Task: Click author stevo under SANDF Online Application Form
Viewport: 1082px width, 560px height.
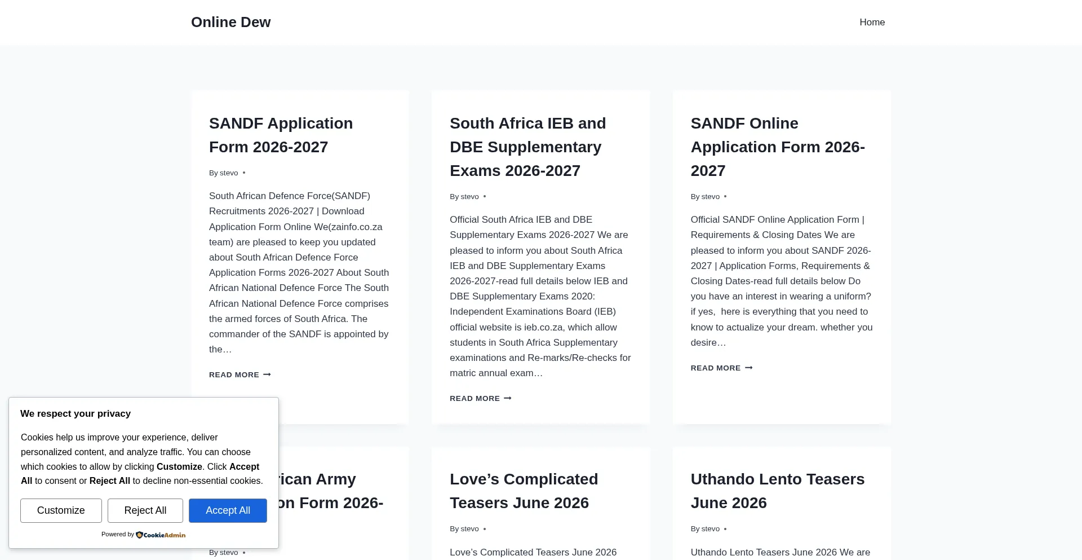Action: (x=711, y=197)
